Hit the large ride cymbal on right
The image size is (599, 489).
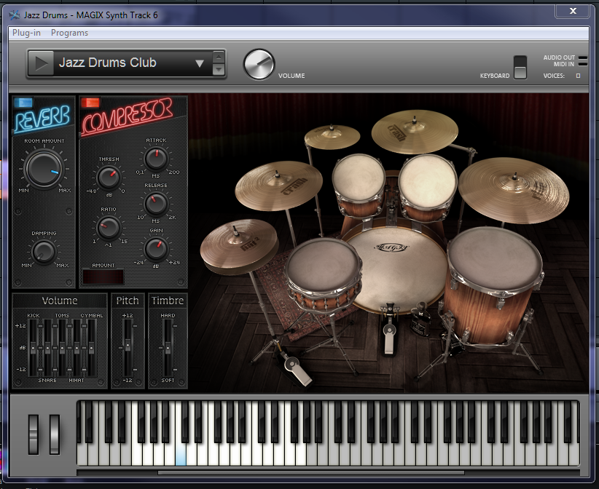tap(514, 190)
